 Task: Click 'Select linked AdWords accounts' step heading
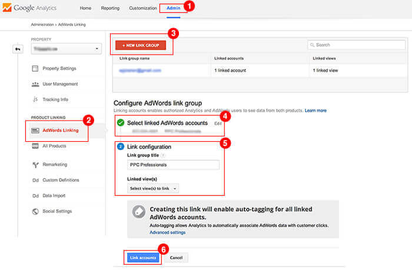pyautogui.click(x=167, y=123)
